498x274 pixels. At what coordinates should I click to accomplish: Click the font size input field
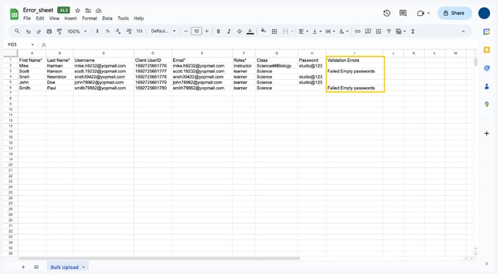(x=196, y=31)
